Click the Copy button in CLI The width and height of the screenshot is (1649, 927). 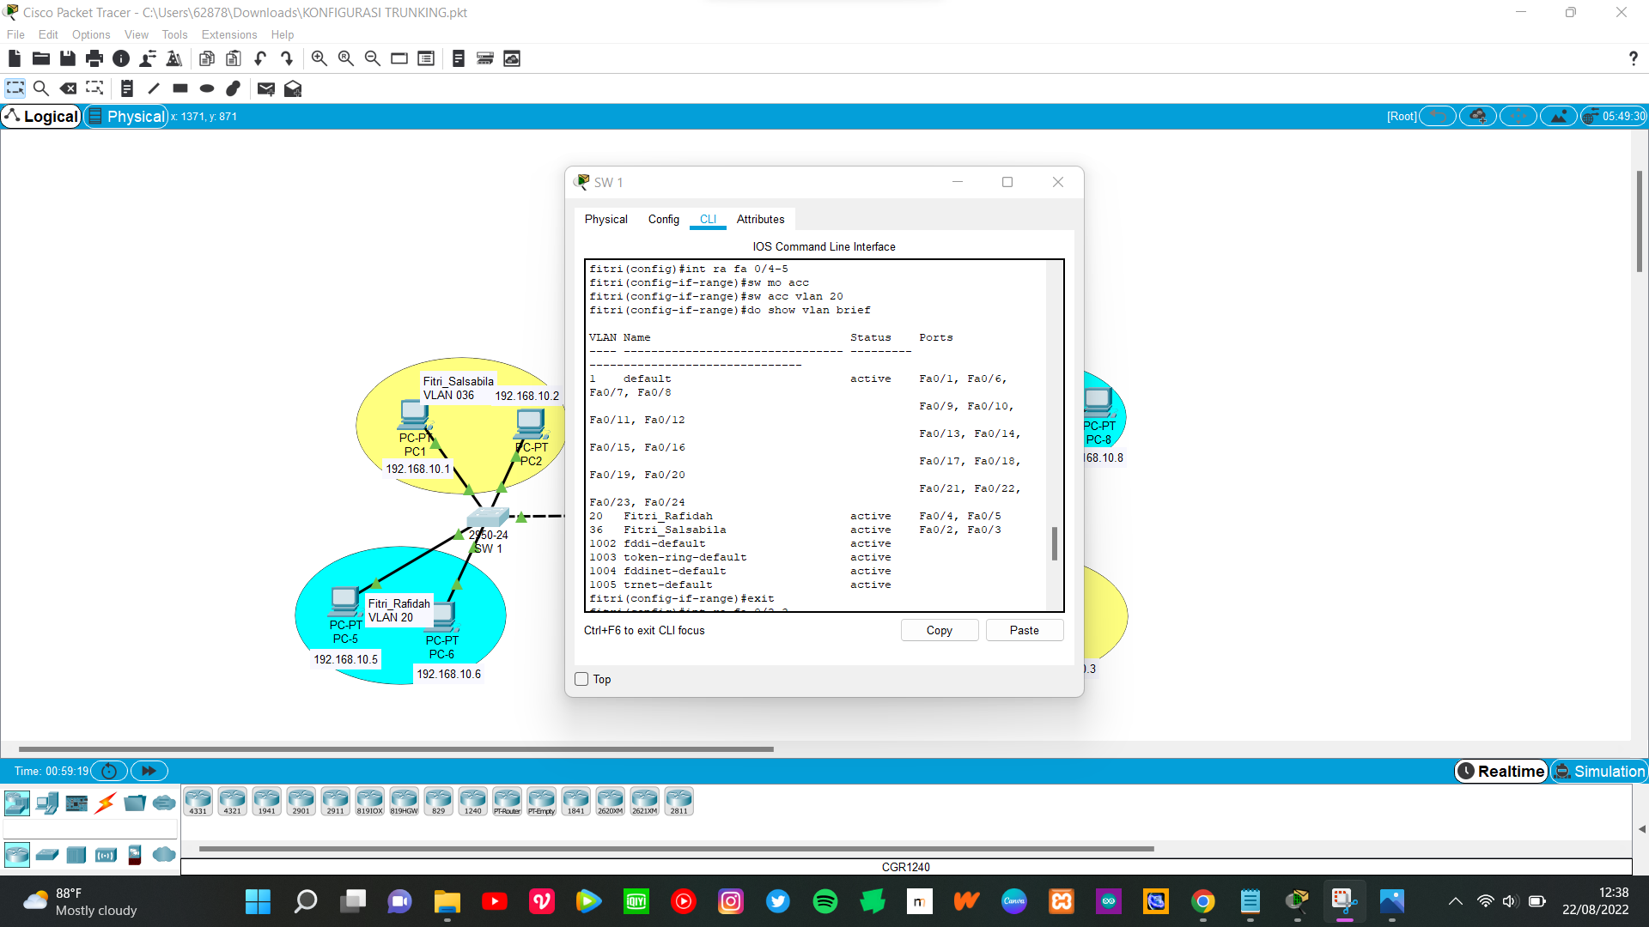[939, 630]
